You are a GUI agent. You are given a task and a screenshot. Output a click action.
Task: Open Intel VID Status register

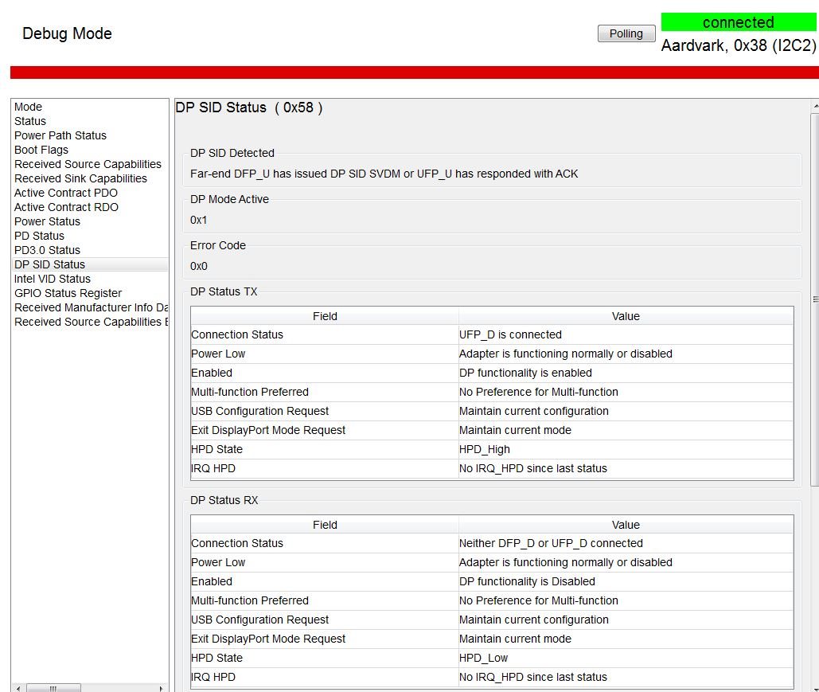tap(53, 279)
